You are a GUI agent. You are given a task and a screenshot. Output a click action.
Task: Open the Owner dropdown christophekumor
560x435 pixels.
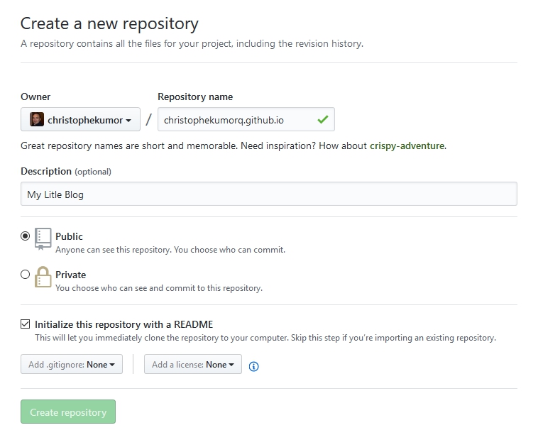[x=80, y=119]
